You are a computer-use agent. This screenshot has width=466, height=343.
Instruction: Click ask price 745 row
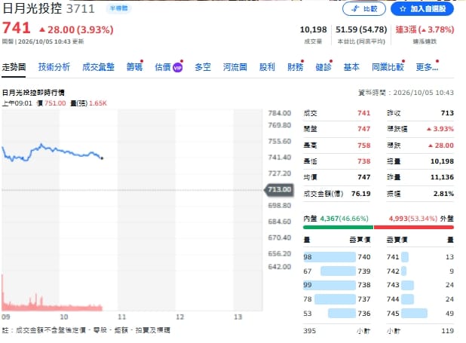[420, 314]
